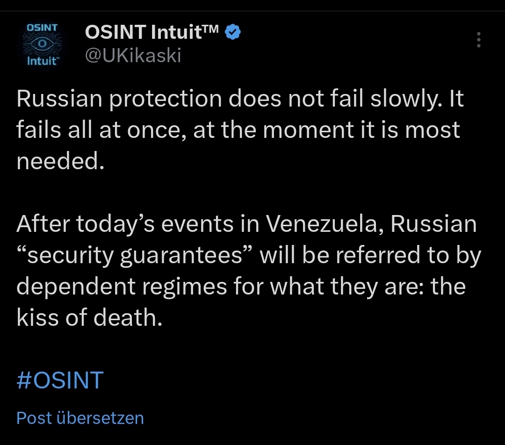Click the Post übersetzen translate link
This screenshot has height=445, width=505.
click(x=80, y=417)
